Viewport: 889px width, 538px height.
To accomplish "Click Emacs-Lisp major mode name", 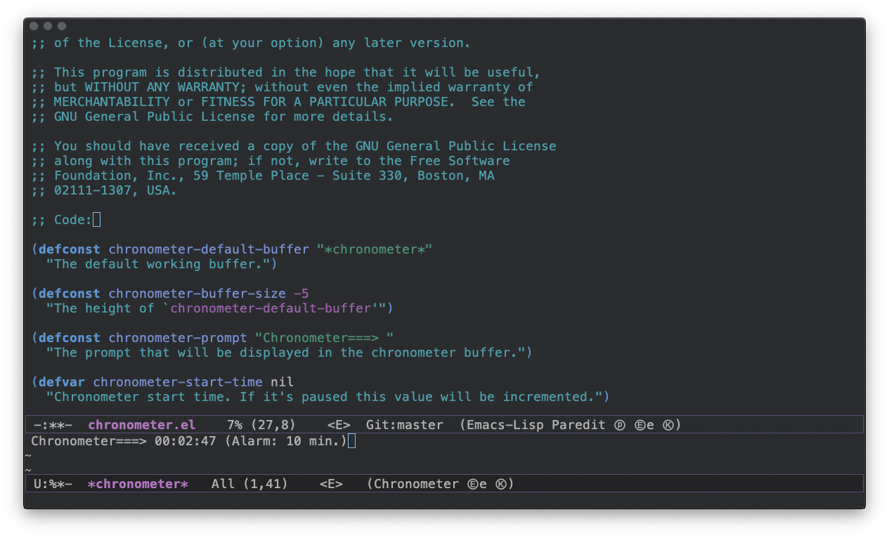I will click(x=505, y=425).
